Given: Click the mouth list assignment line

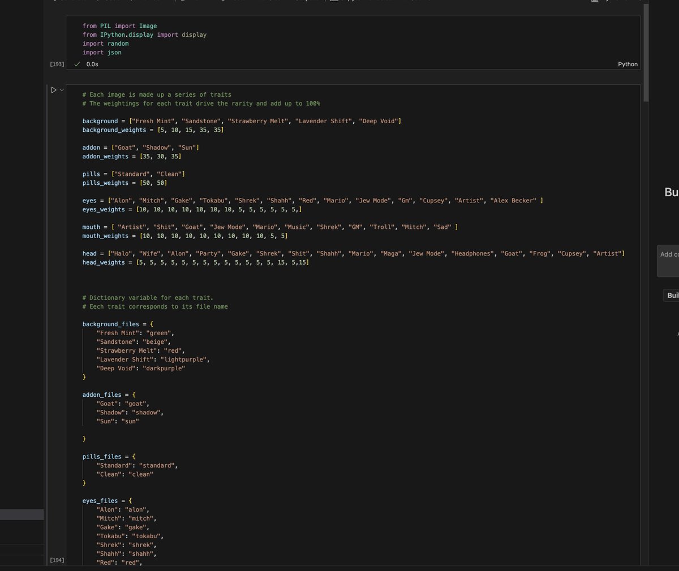Looking at the screenshot, I should [270, 227].
